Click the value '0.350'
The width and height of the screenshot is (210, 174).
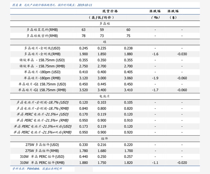tap(102, 60)
